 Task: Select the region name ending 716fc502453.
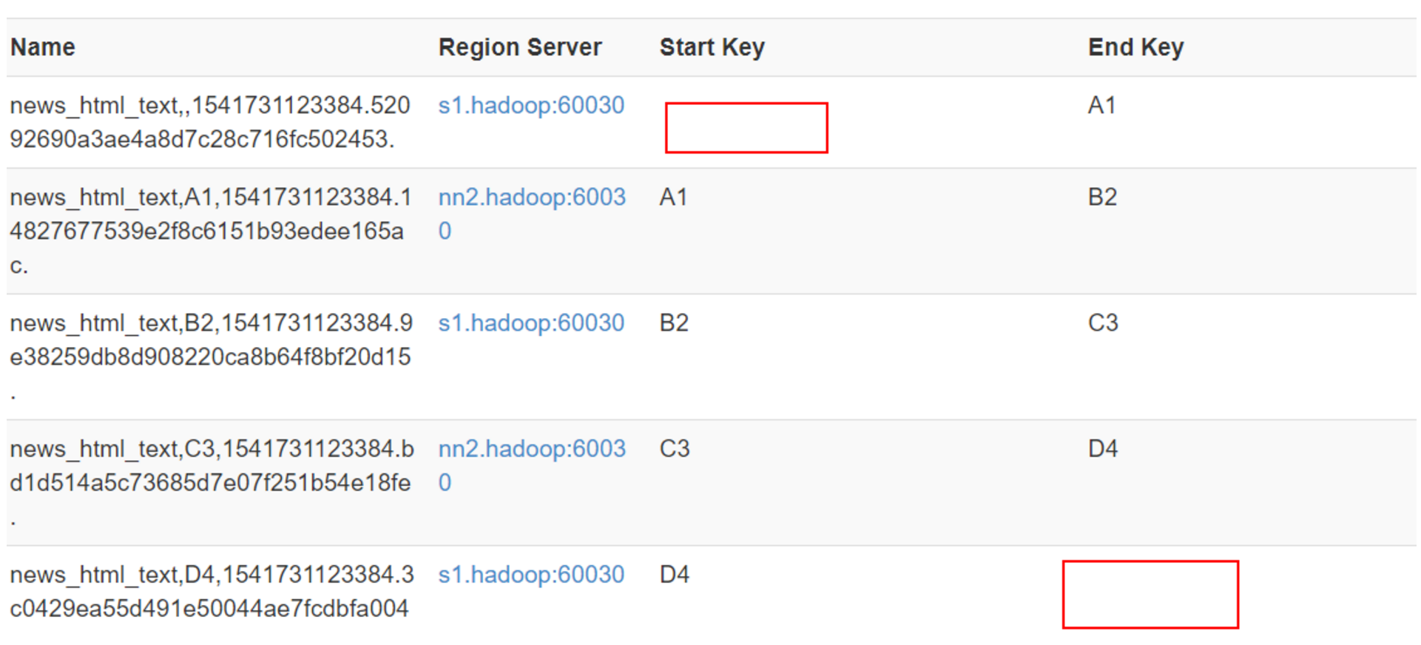pos(210,122)
